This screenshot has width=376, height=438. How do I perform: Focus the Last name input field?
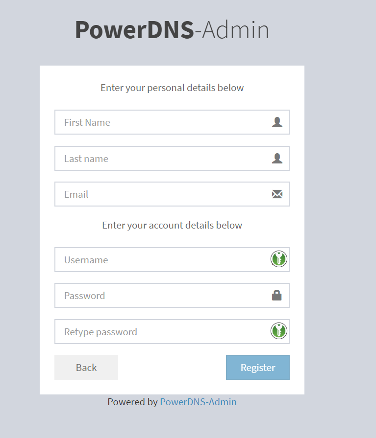pyautogui.click(x=172, y=158)
